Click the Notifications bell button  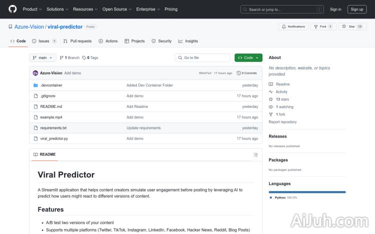293,26
